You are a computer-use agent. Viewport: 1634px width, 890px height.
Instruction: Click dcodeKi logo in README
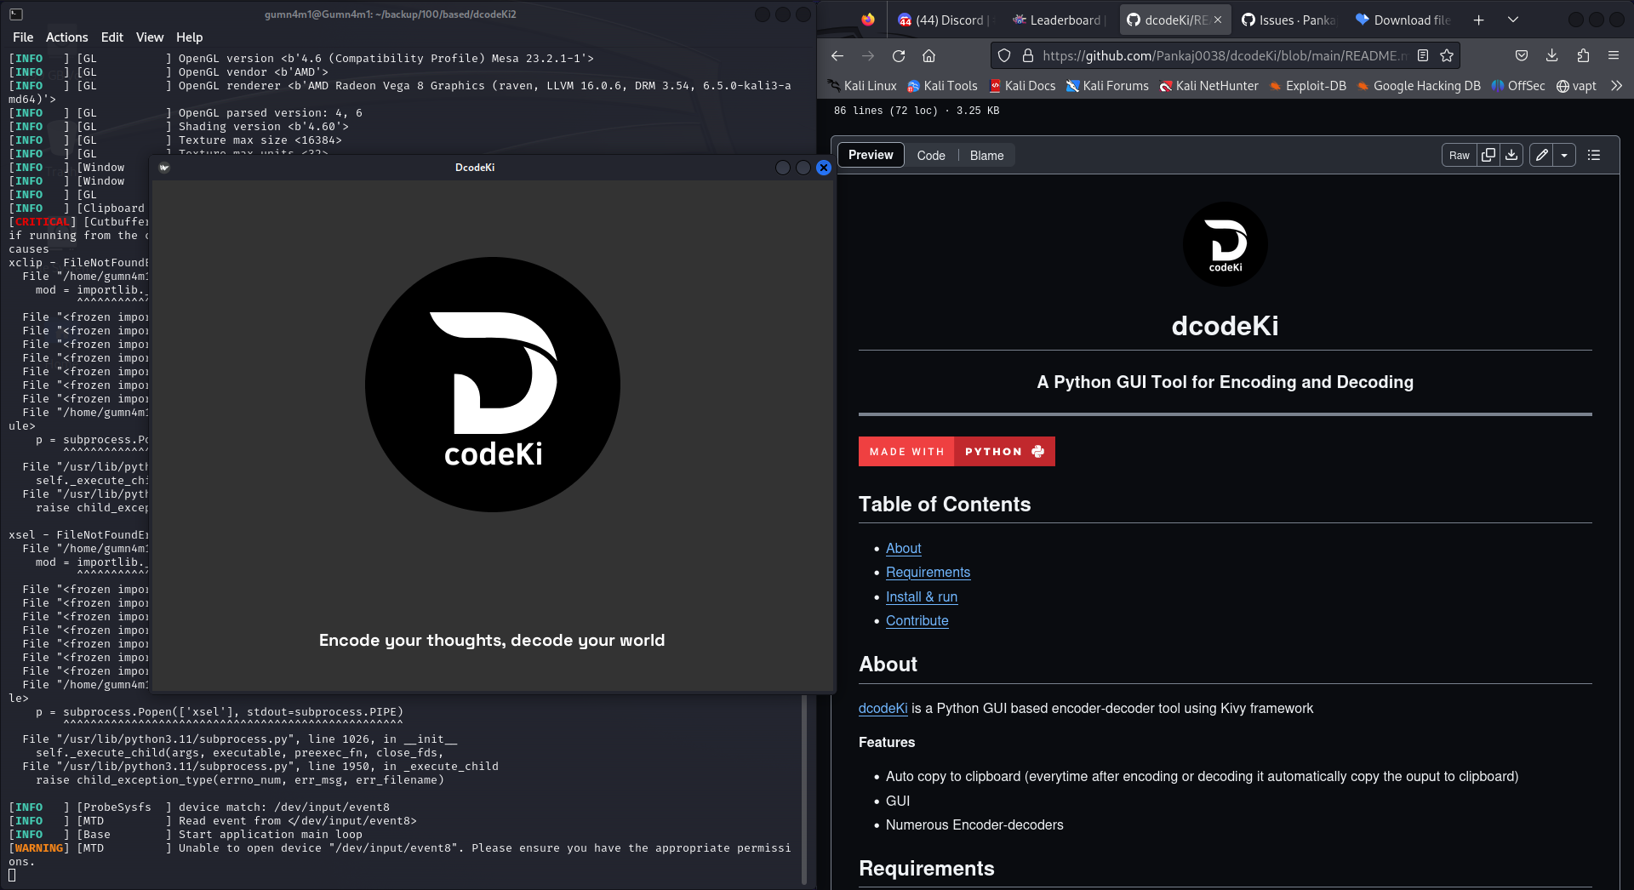coord(1225,244)
